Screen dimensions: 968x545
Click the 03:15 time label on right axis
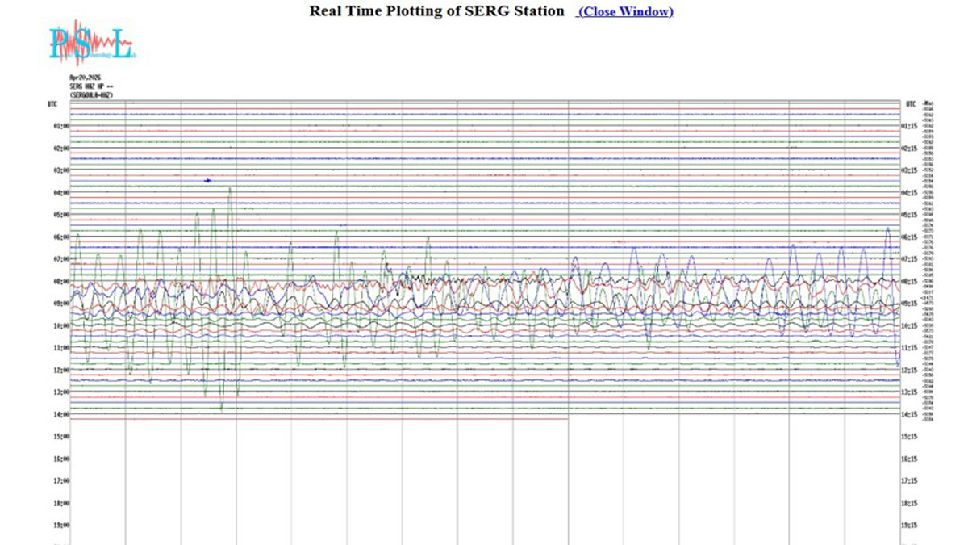[x=909, y=171]
